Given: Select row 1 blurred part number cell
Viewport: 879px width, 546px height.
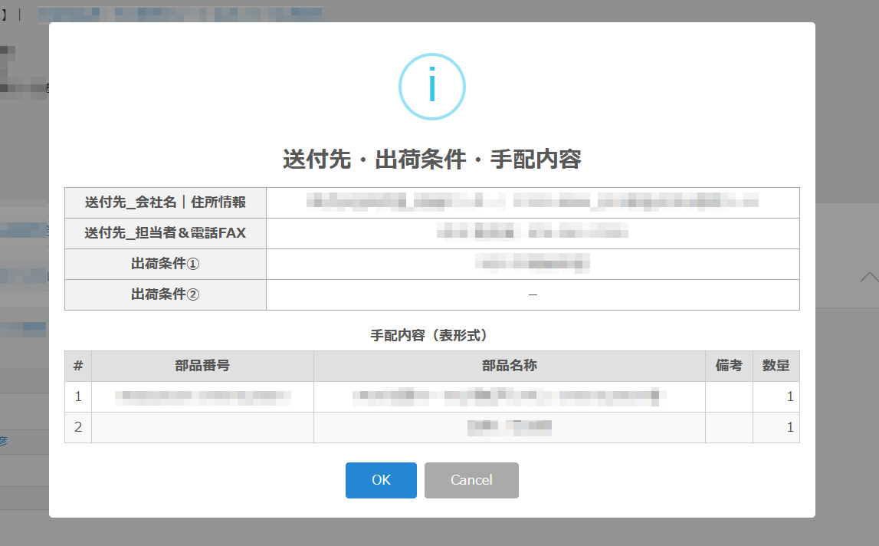Looking at the screenshot, I should click(202, 396).
